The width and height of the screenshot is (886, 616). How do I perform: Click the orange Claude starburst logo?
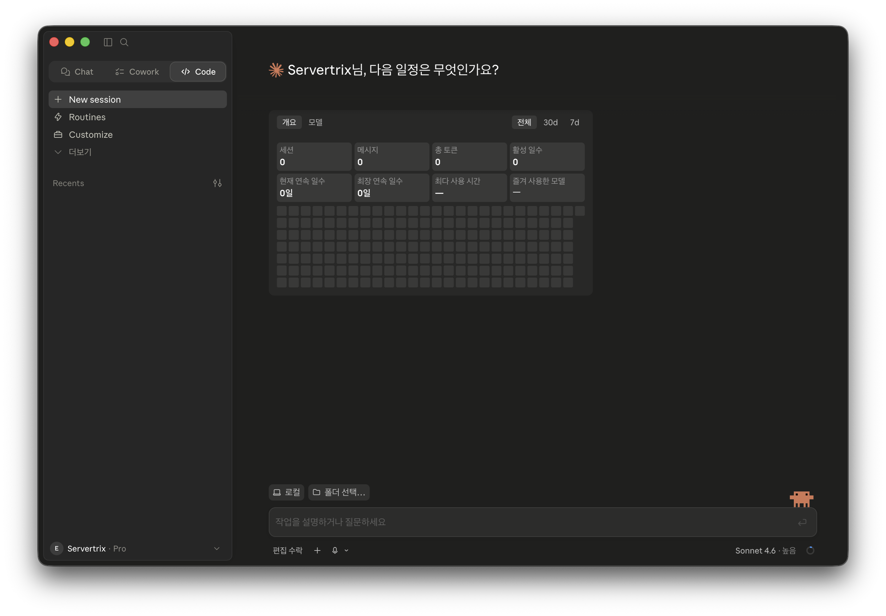click(x=276, y=70)
